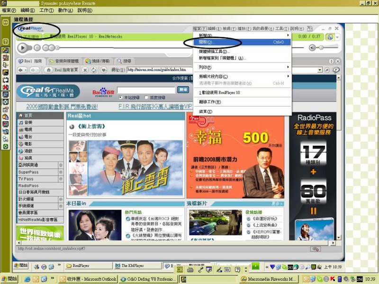The width and height of the screenshot is (379, 284).
Task: Switch to the O&O Defrag V8 taskbar button
Action: pyautogui.click(x=148, y=279)
